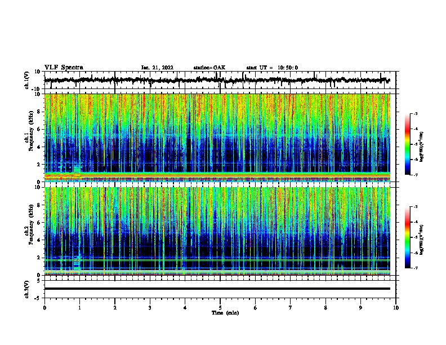Click the ch.3 flat black trace line
This screenshot has width=446, height=345.
tap(217, 289)
